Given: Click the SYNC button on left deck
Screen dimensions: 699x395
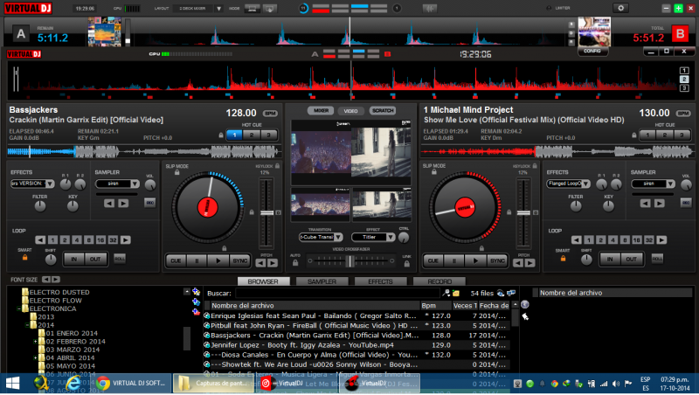Looking at the screenshot, I should pyautogui.click(x=240, y=260).
